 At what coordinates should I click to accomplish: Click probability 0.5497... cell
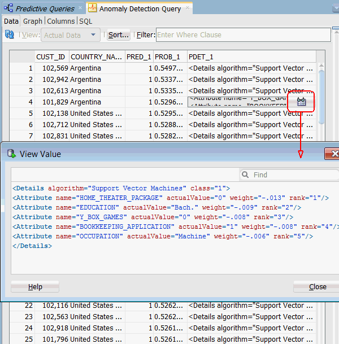(x=170, y=68)
